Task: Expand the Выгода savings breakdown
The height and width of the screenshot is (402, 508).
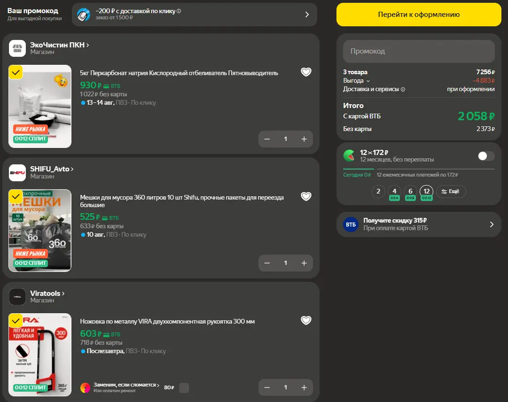Action: [356, 81]
